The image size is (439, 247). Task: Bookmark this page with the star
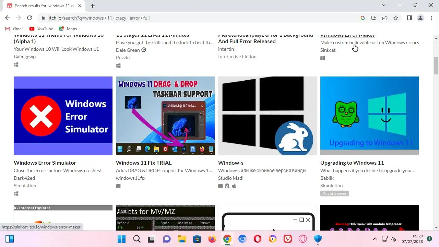[396, 18]
